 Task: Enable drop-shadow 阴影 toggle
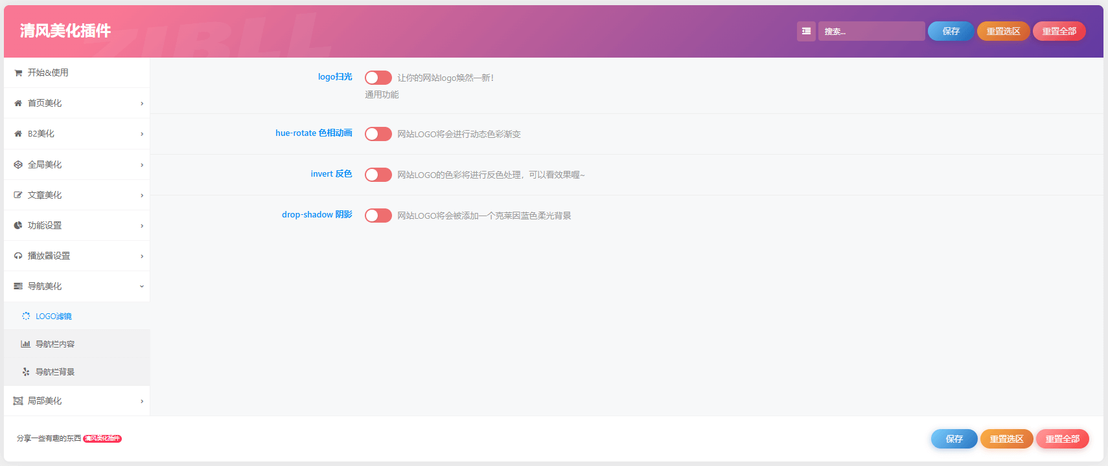[x=378, y=216]
